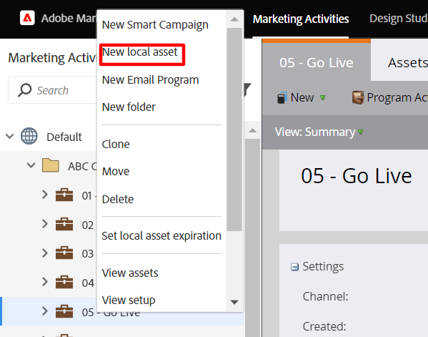Viewport: 428px width, 337px height.
Task: Select the 05 - Go Live briefcase icon
Action: 64,311
